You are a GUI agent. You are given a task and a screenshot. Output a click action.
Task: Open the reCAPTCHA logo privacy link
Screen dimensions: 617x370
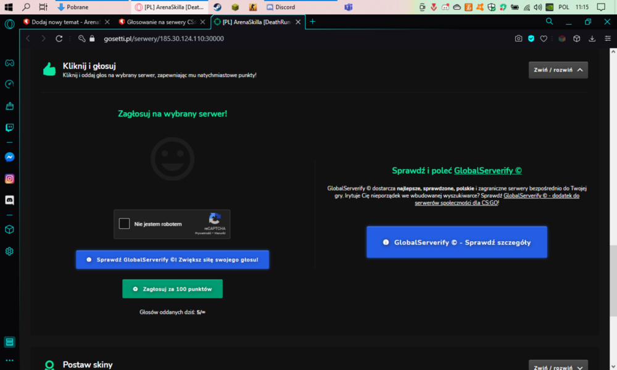pos(215,219)
